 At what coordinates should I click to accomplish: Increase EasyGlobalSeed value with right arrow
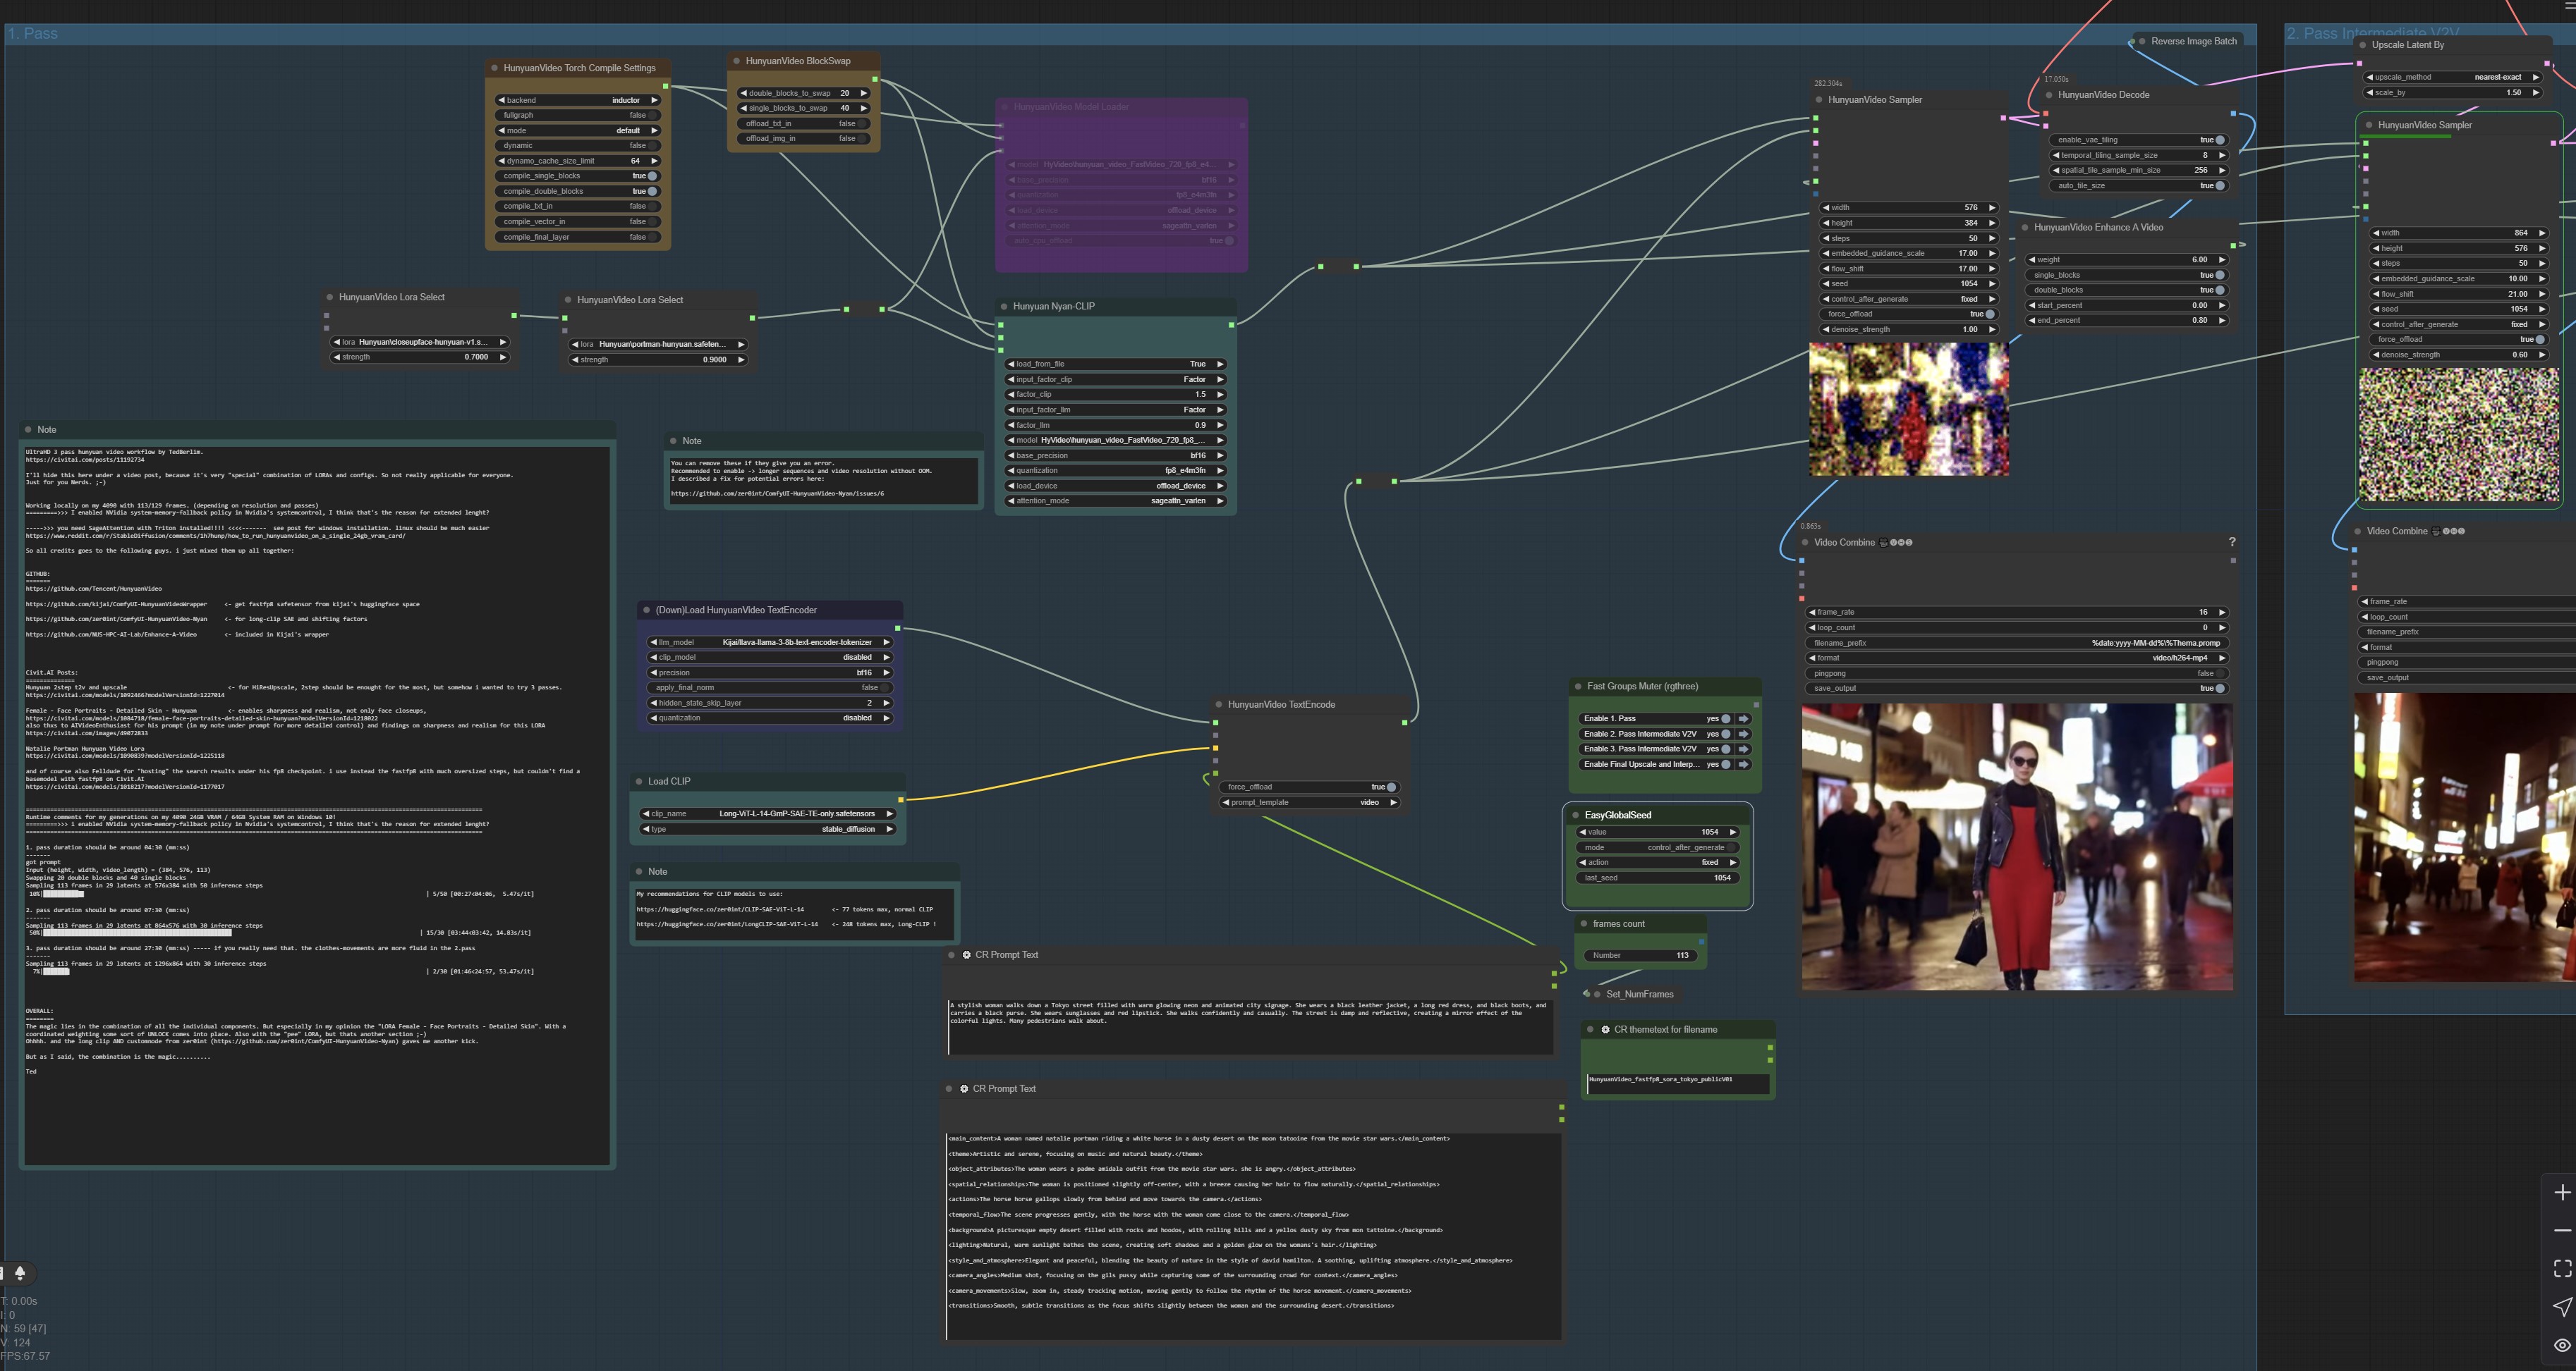[1733, 832]
